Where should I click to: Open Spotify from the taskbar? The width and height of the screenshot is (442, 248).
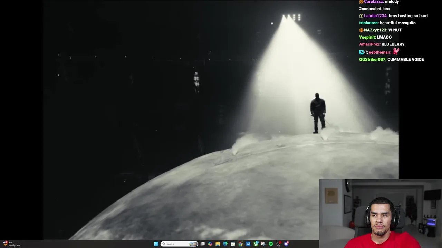click(271, 244)
